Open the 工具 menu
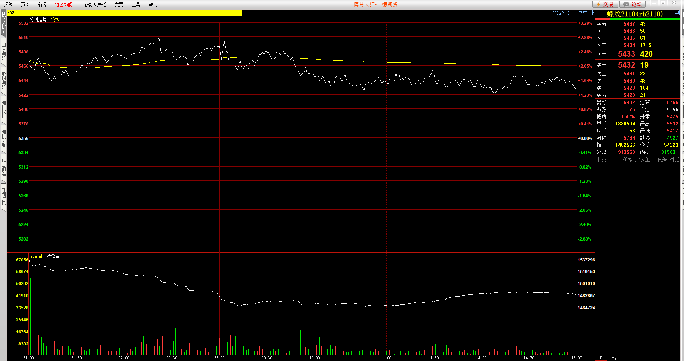Image resolution: width=684 pixels, height=361 pixels. coord(136,5)
